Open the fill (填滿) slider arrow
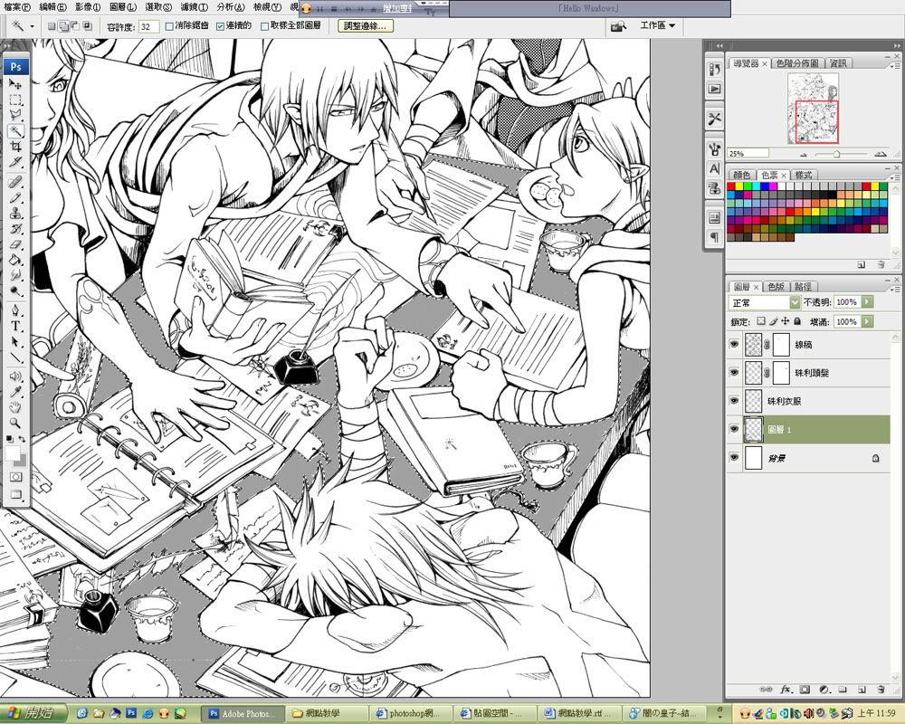The height and width of the screenshot is (724, 905). click(x=867, y=321)
